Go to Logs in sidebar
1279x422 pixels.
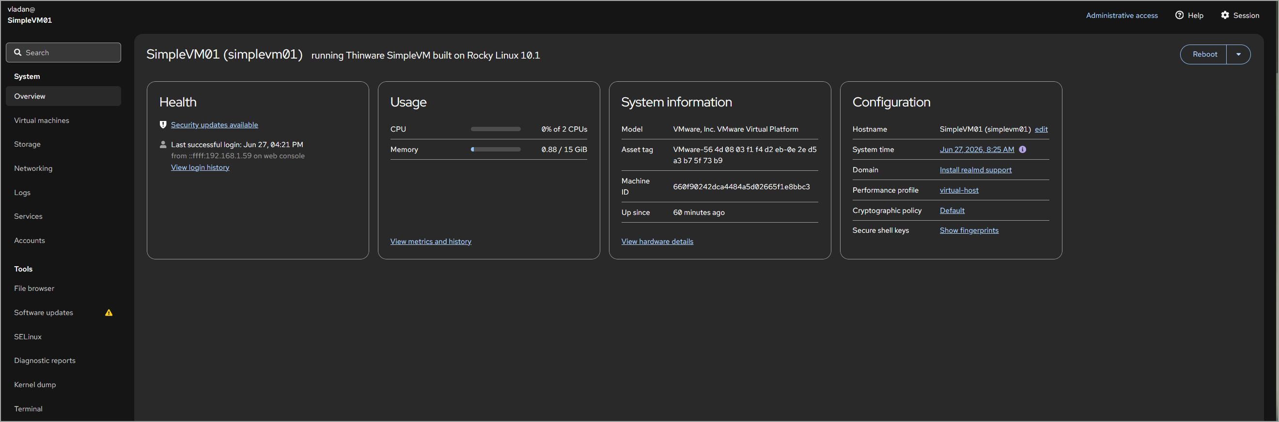pos(63,193)
